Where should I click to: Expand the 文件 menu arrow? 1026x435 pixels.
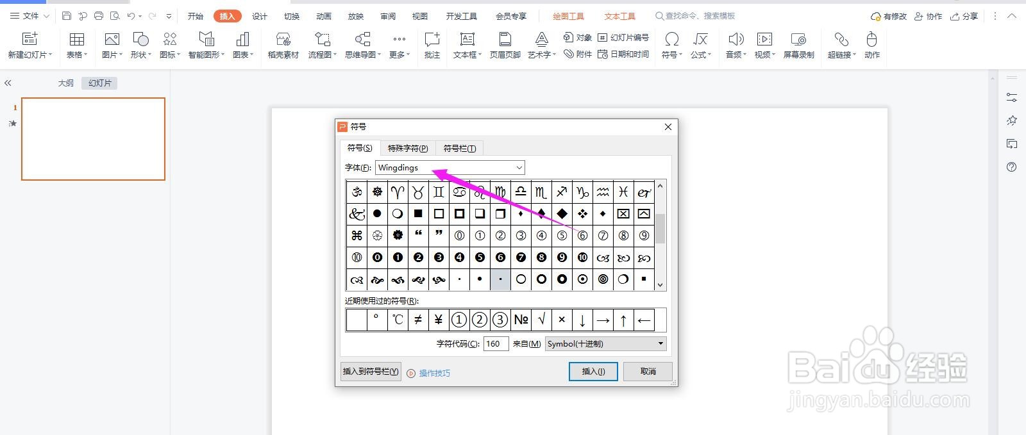[x=46, y=16]
